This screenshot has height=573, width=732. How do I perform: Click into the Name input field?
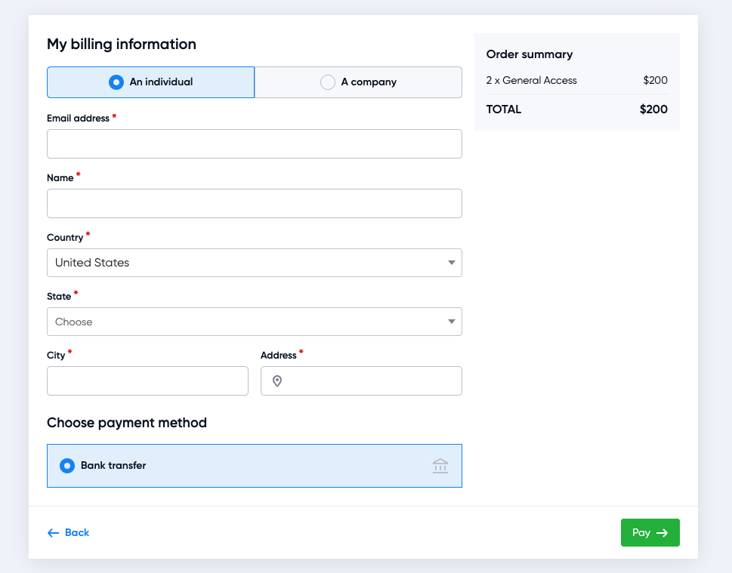tap(254, 203)
